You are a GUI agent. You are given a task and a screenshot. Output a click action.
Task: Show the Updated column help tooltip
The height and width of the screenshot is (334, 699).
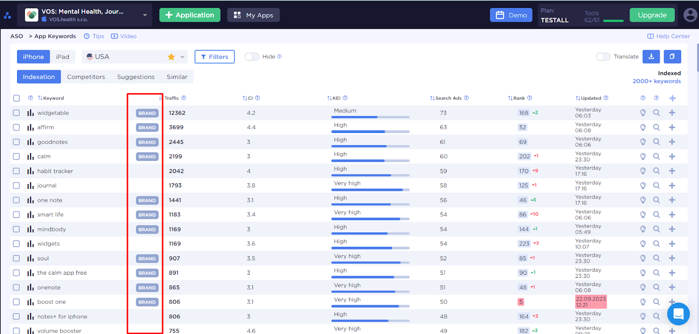[x=606, y=98]
